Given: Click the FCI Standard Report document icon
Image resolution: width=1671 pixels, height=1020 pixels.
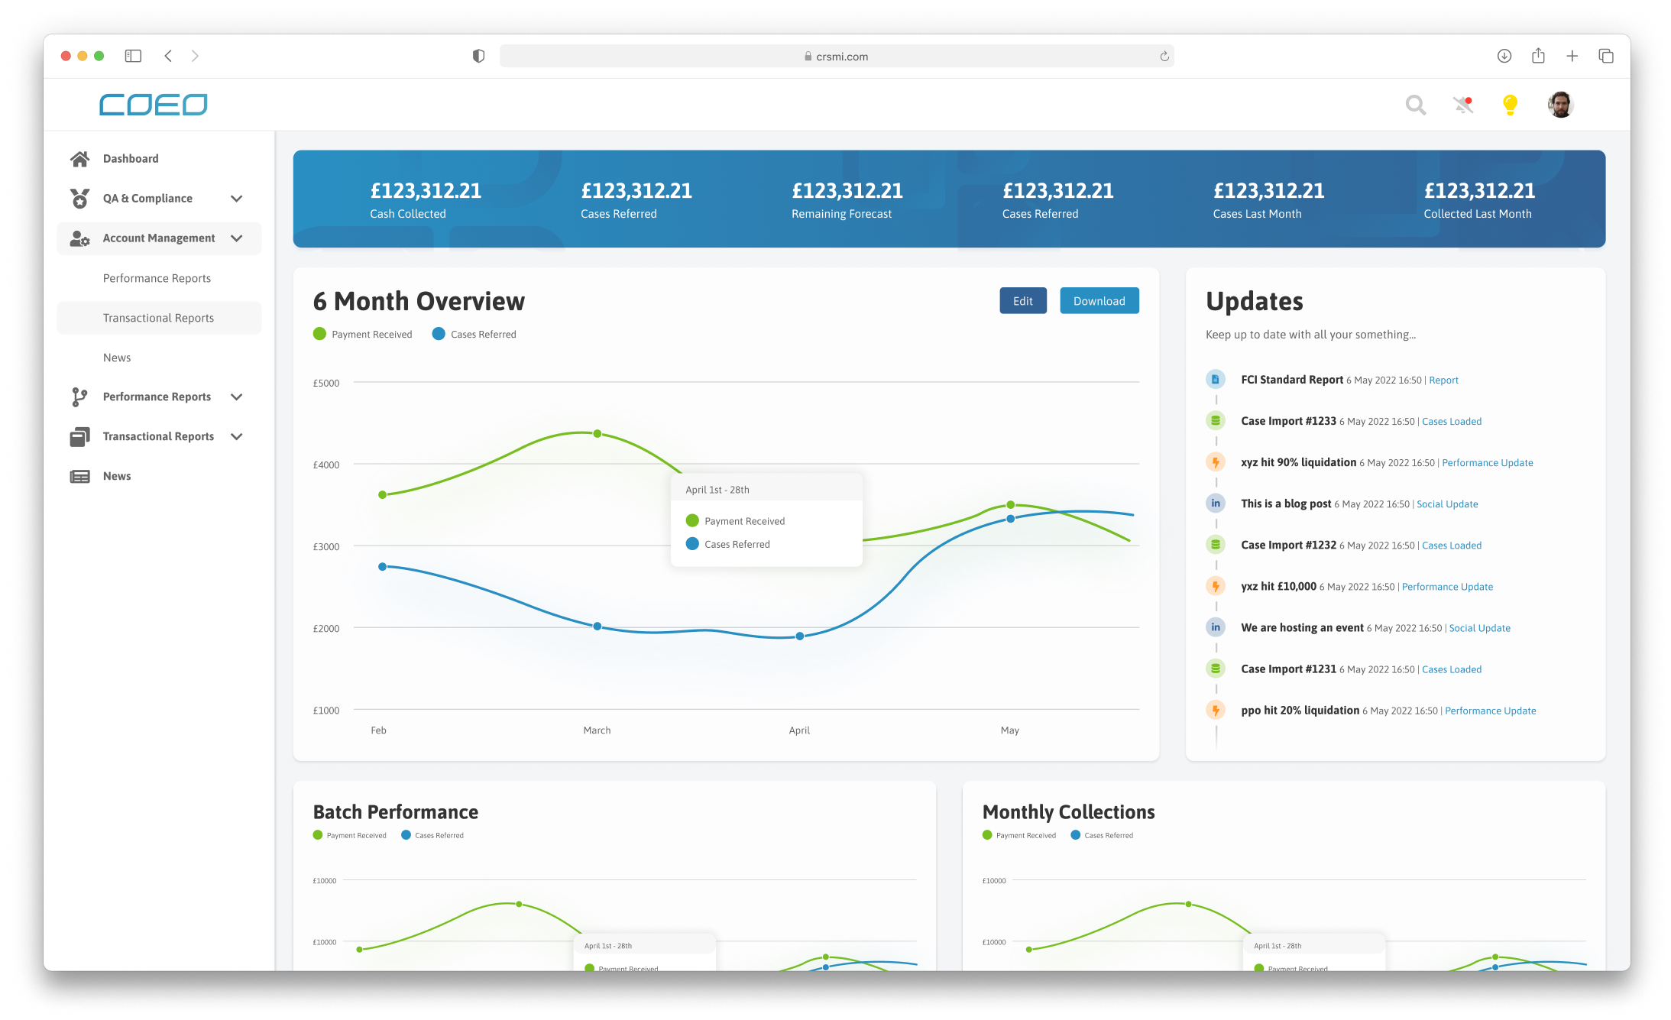Looking at the screenshot, I should pos(1215,379).
